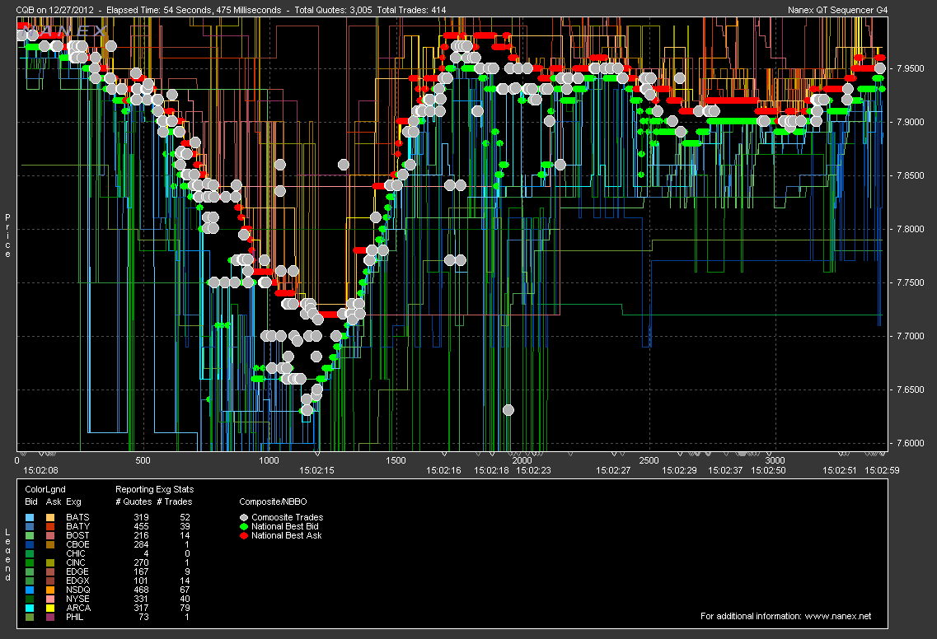This screenshot has height=639, width=937.
Task: Click the BOST bid green swatch
Action: click(30, 535)
